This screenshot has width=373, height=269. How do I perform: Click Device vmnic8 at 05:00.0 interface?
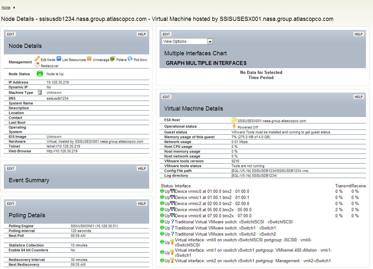coord(213,210)
